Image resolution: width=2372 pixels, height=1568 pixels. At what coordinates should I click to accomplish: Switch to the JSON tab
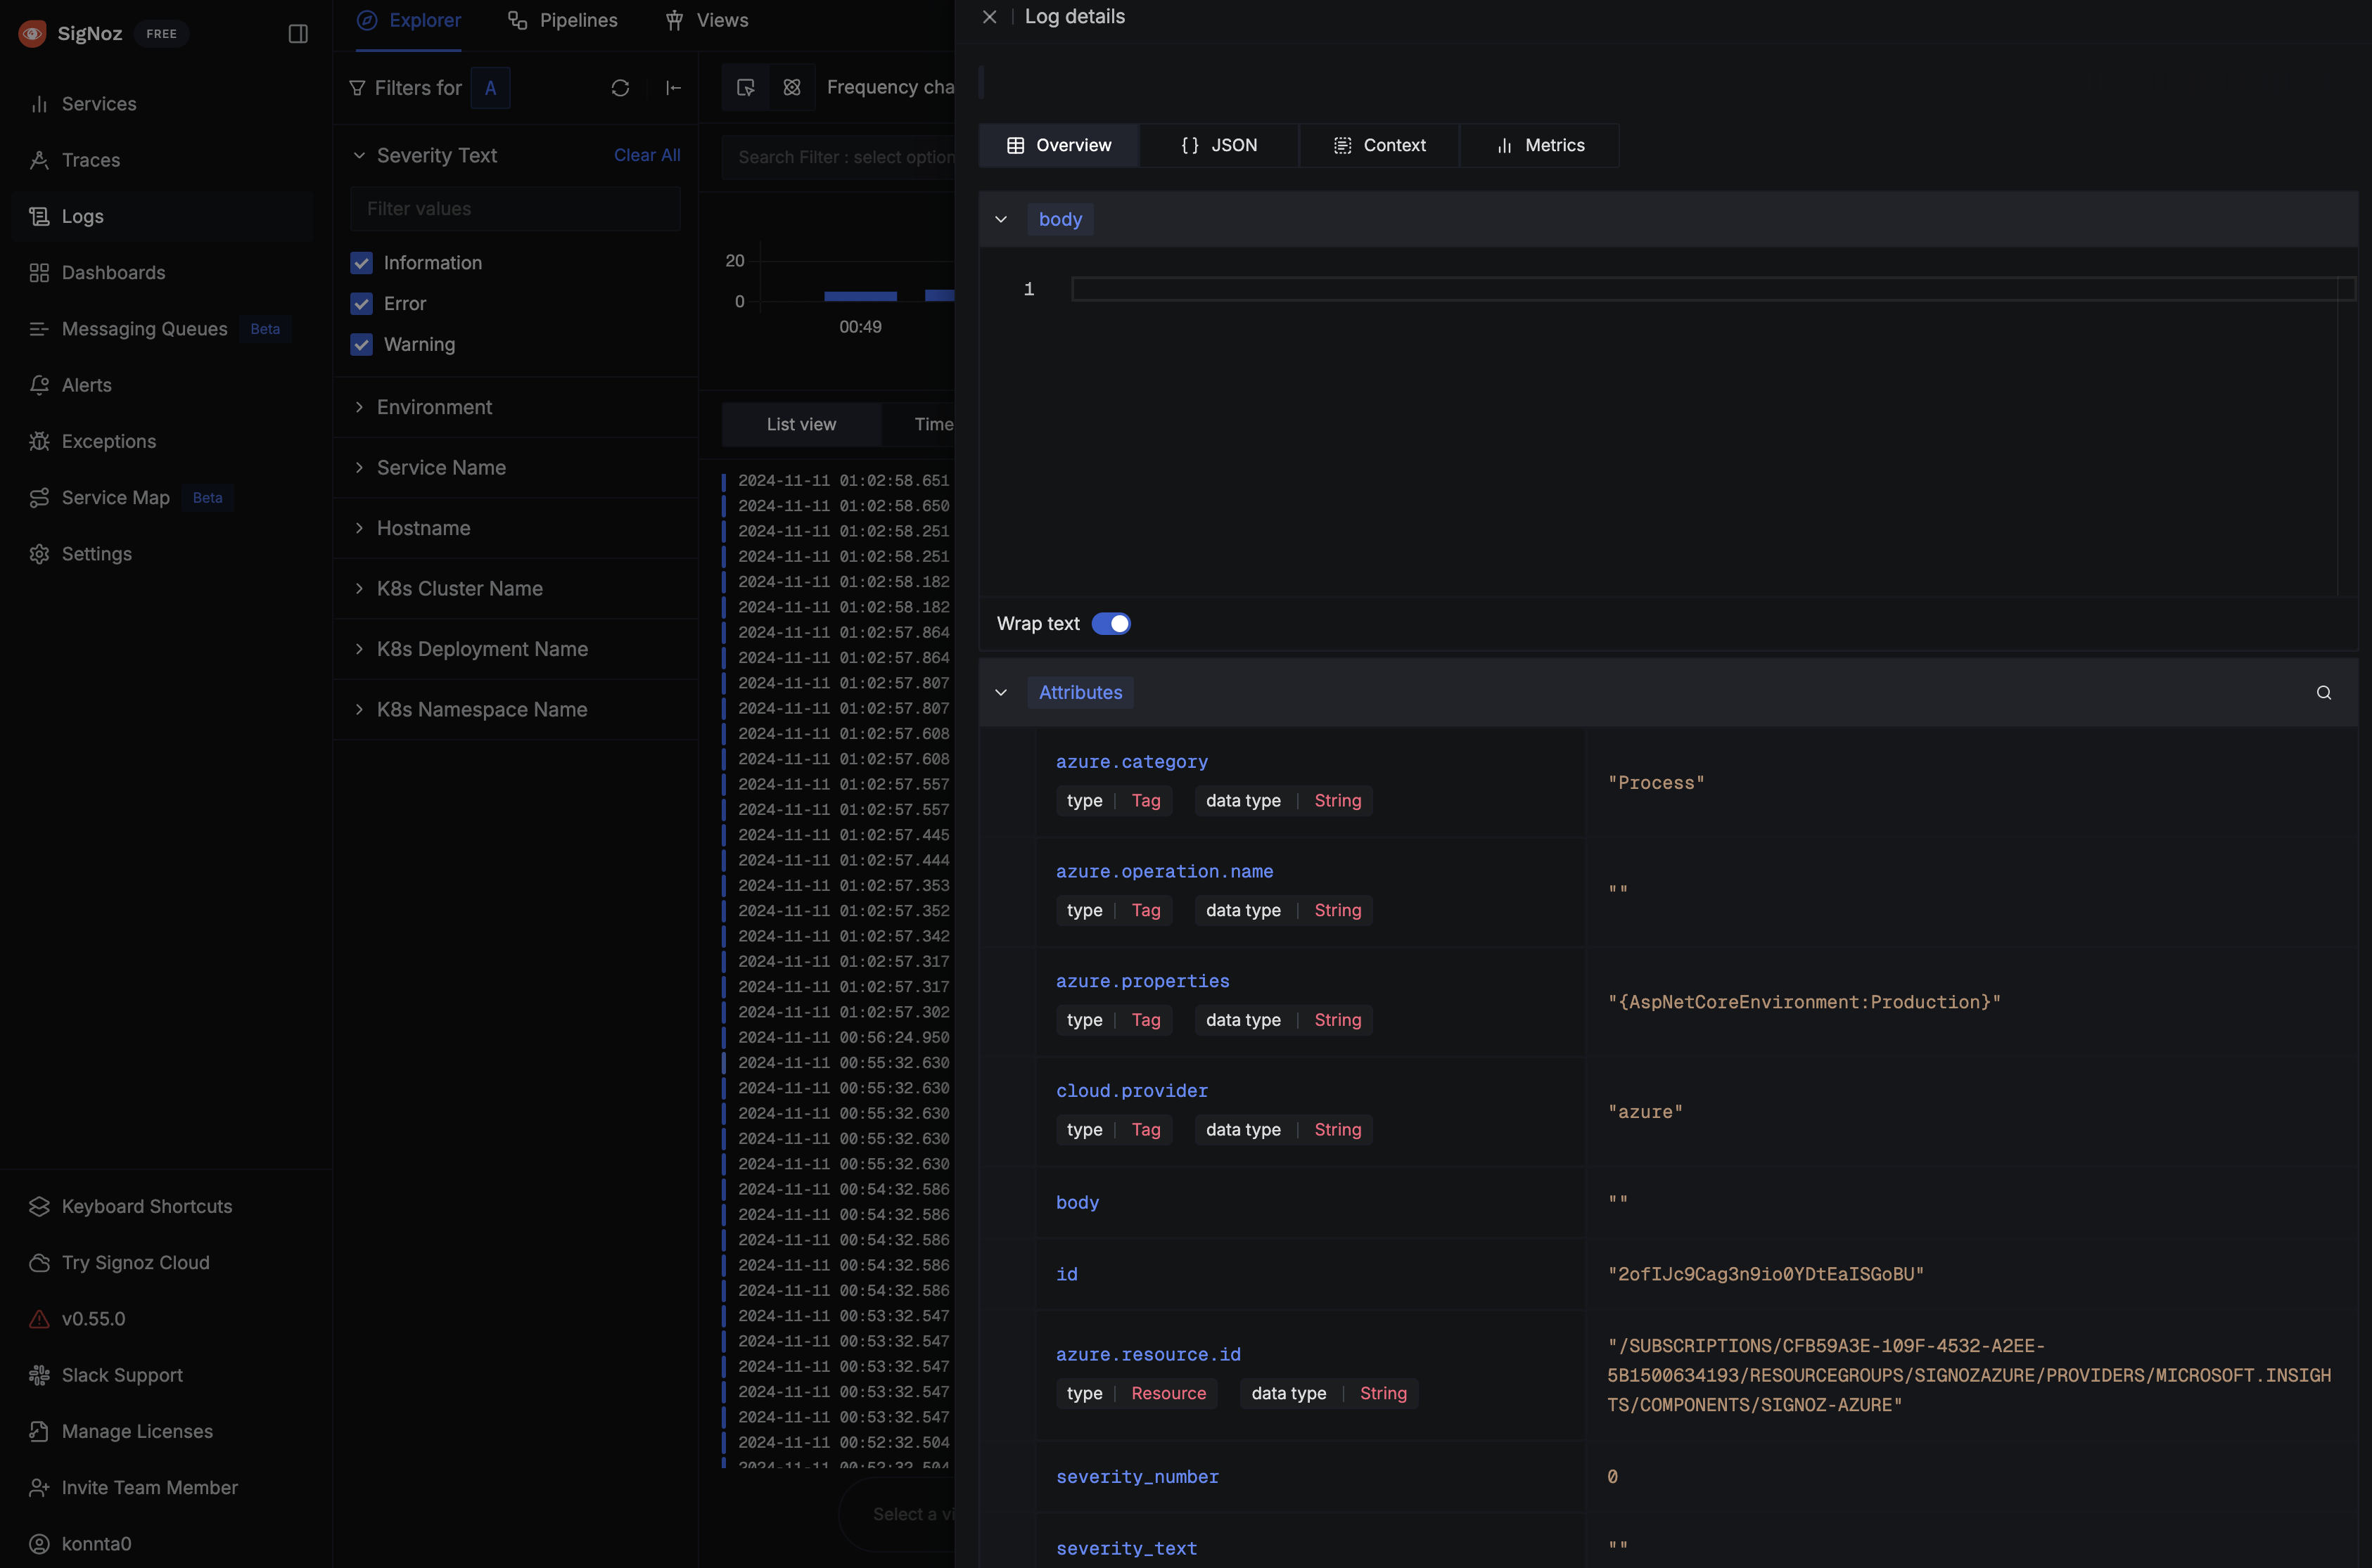tap(1218, 146)
